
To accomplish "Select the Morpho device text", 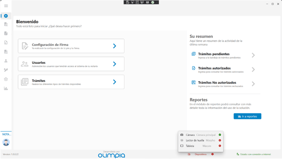I will tap(210, 140).
